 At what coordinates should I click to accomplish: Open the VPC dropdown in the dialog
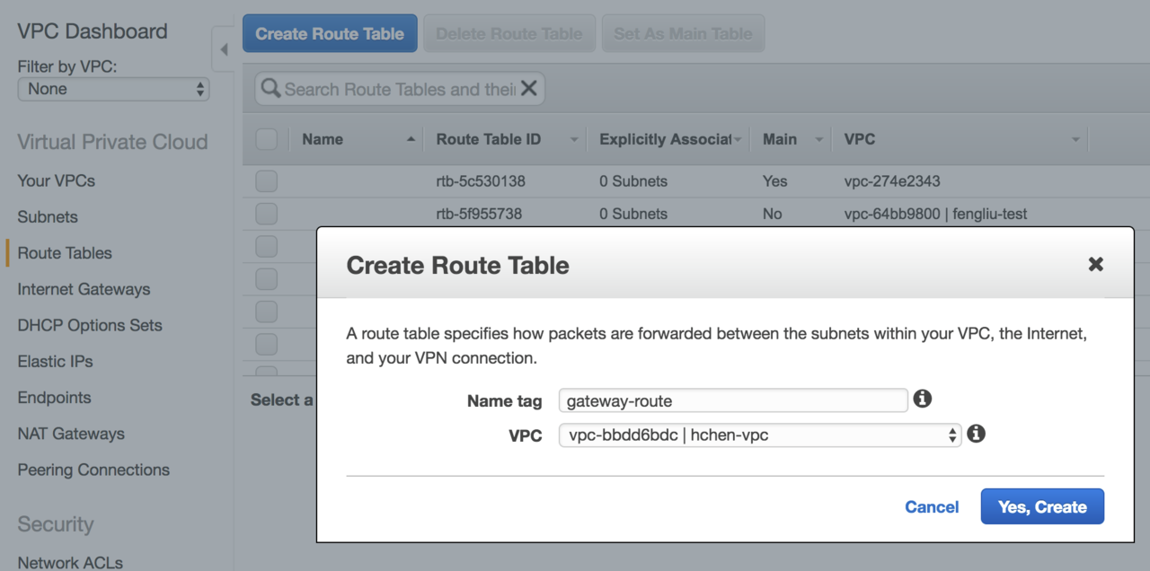point(759,435)
